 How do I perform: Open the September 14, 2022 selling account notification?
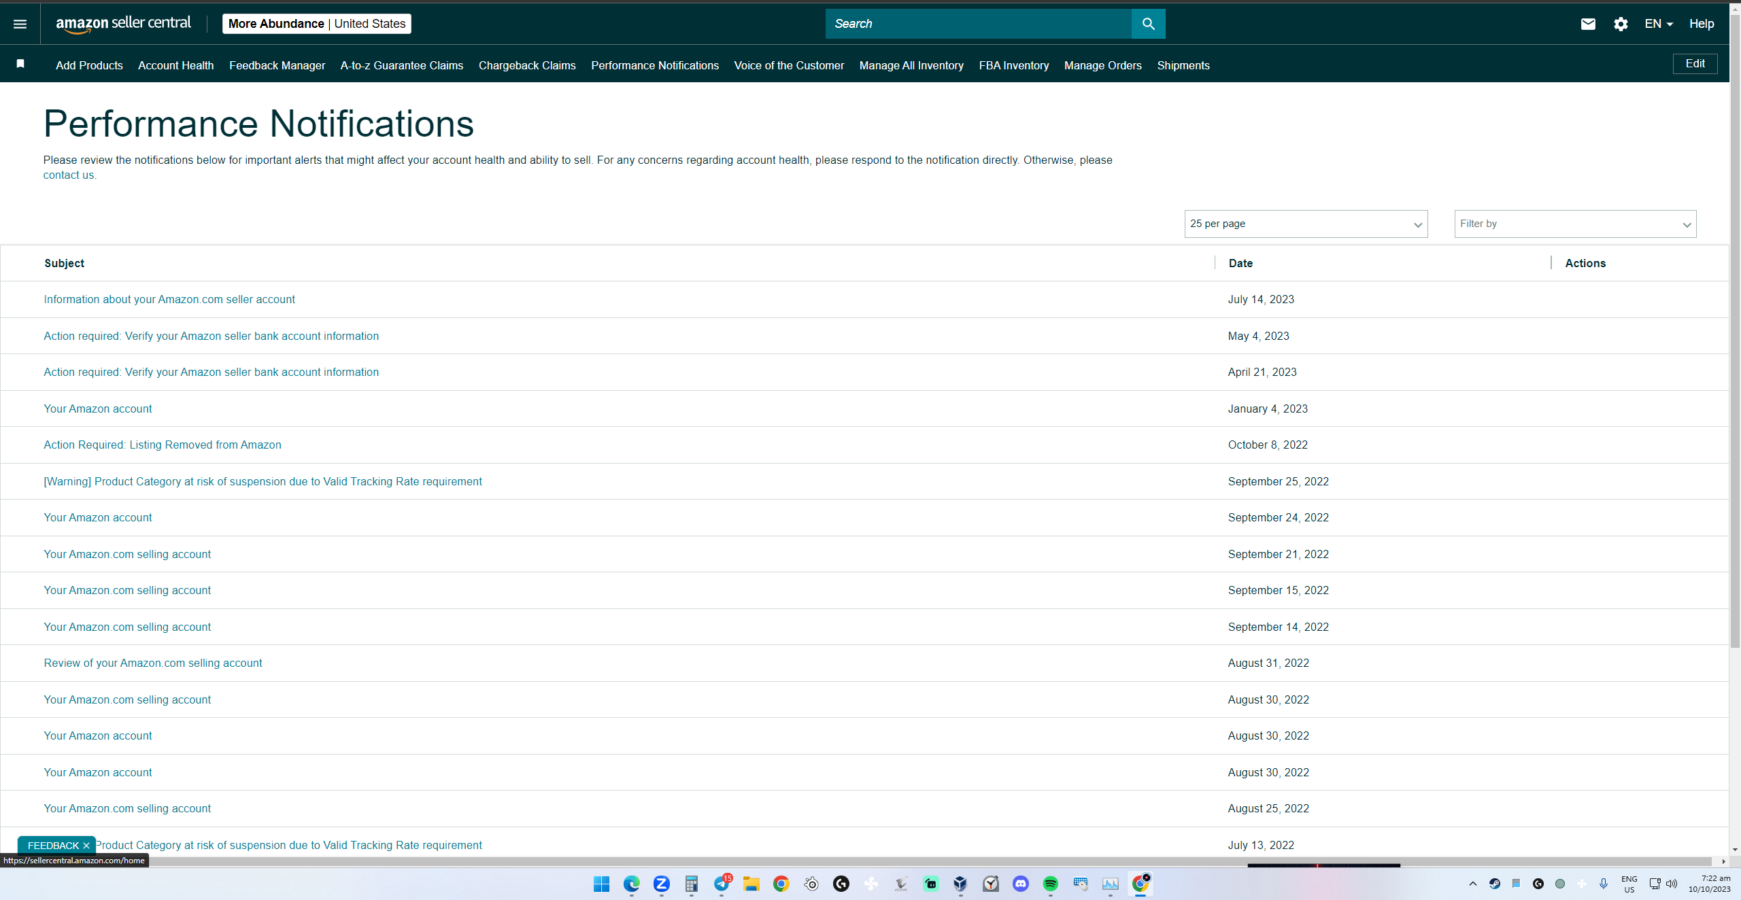pos(127,627)
